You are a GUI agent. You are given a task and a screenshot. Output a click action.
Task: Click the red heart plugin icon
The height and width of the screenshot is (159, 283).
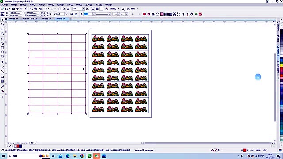[x=145, y=14]
